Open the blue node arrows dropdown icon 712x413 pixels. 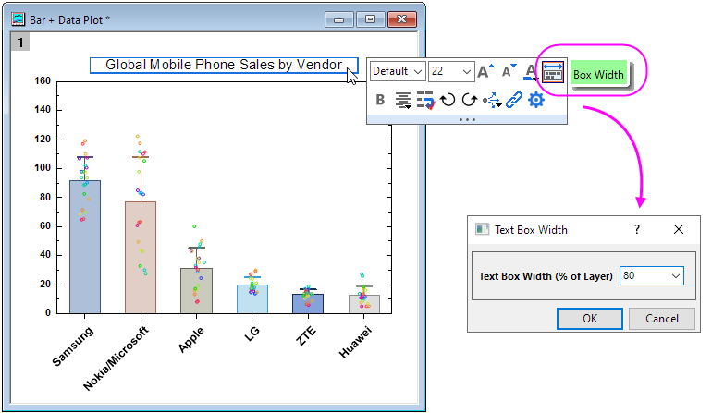(491, 100)
